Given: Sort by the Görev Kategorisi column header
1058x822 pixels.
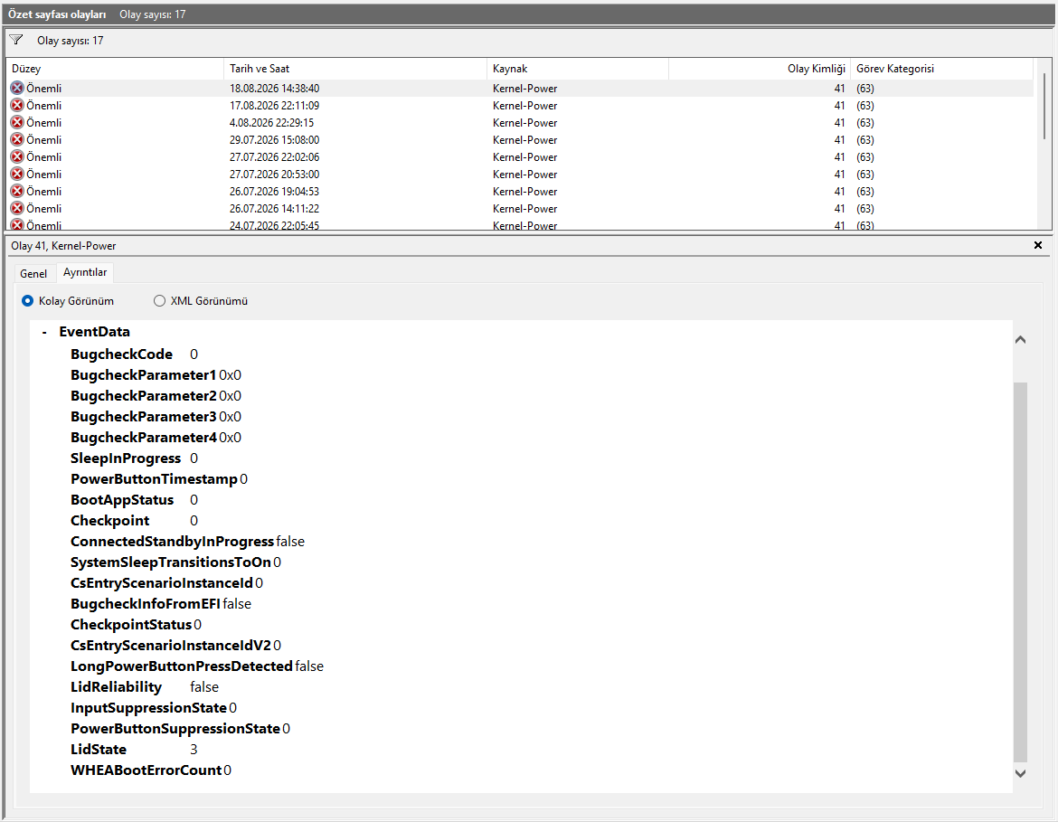Looking at the screenshot, I should (942, 69).
